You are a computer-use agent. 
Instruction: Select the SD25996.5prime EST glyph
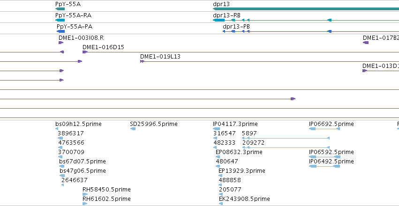coord(133,129)
